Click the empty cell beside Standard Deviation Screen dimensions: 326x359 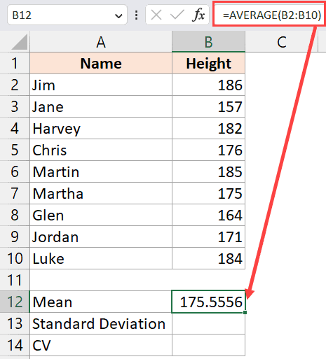coord(208,323)
